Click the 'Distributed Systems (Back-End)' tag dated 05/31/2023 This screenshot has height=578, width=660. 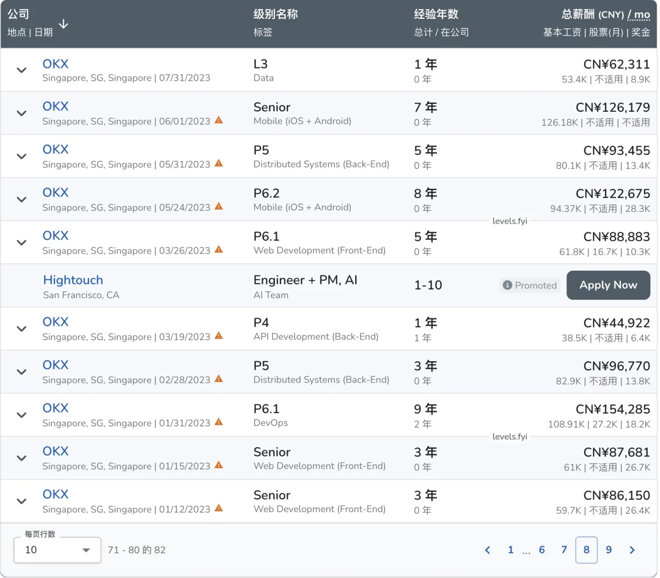click(321, 164)
